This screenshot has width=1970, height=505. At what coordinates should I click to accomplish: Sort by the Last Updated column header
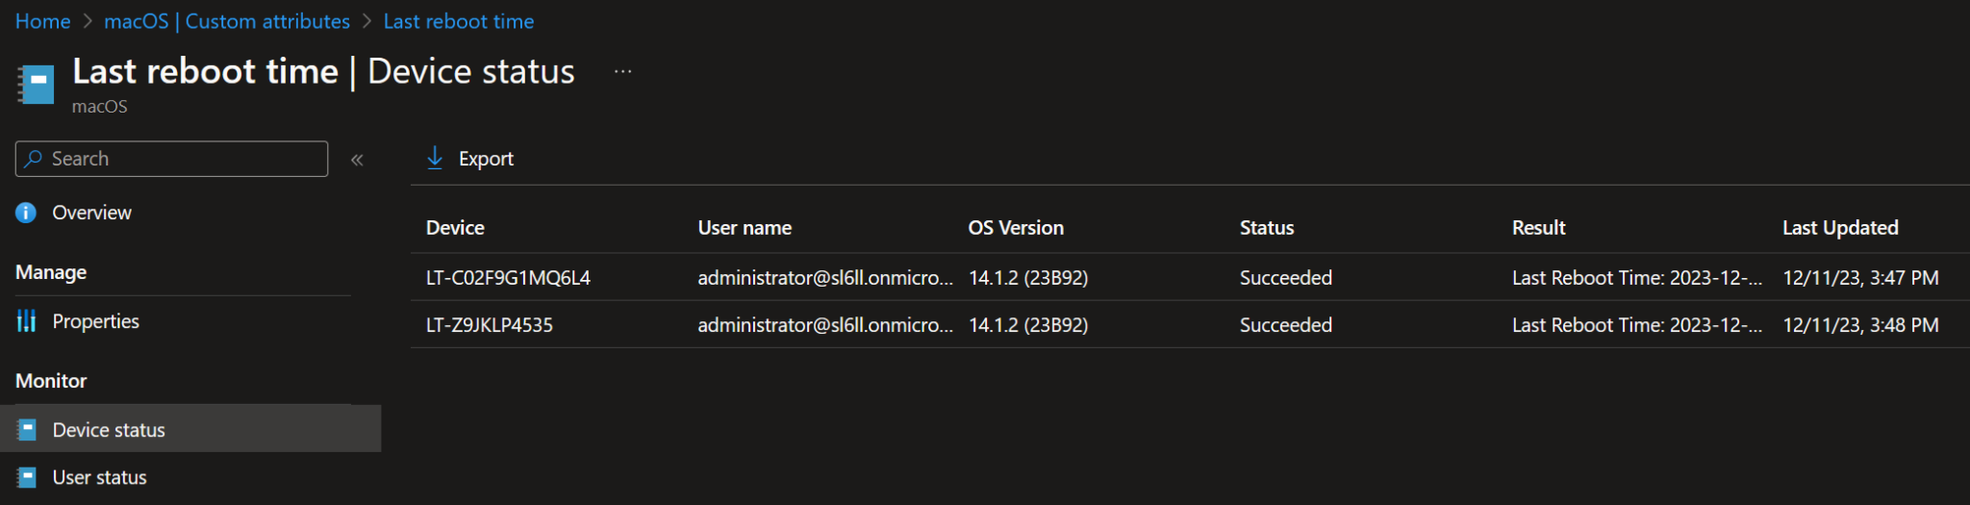(x=1840, y=228)
